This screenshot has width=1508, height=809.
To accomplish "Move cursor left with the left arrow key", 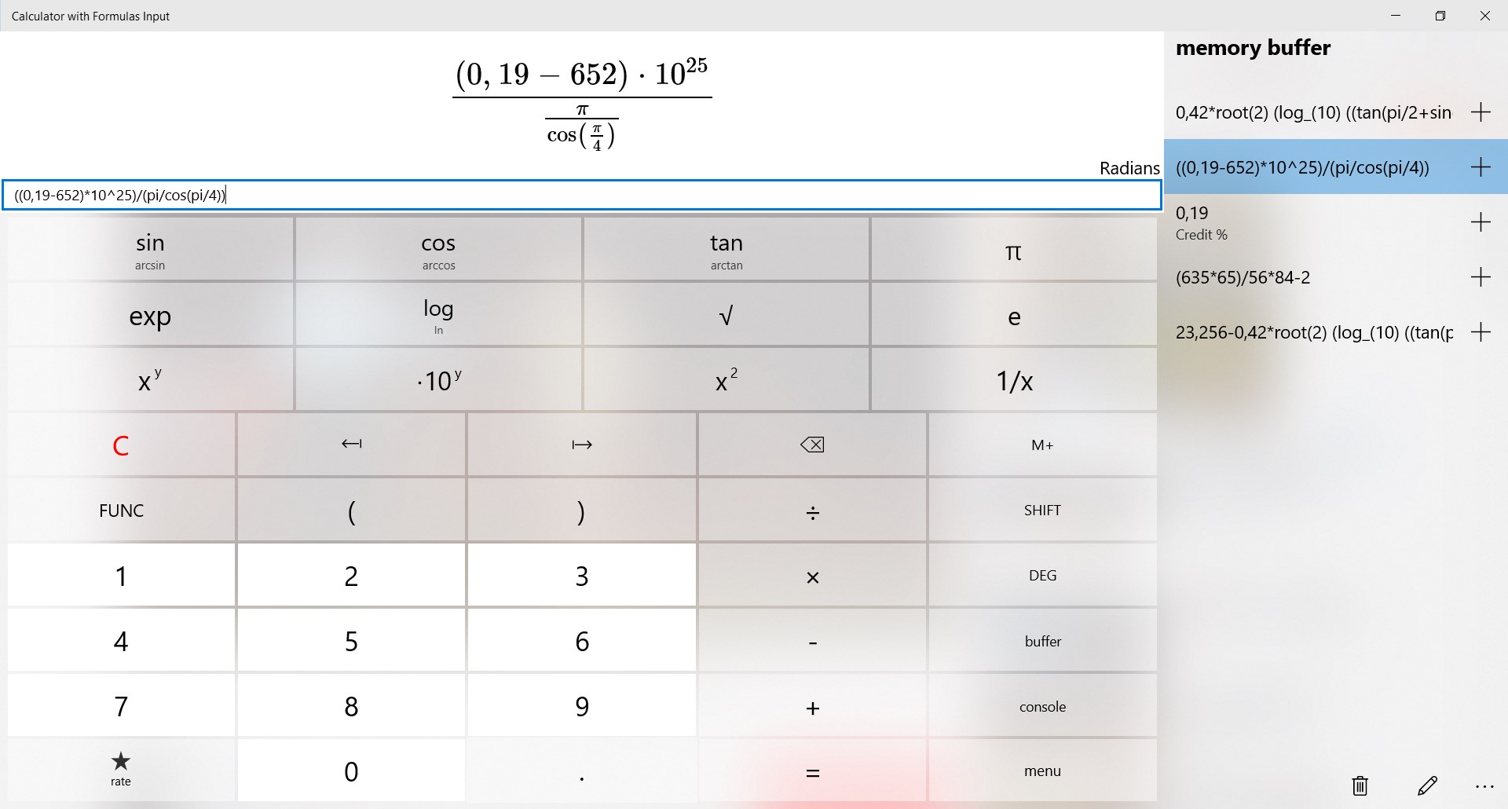I will pos(351,445).
